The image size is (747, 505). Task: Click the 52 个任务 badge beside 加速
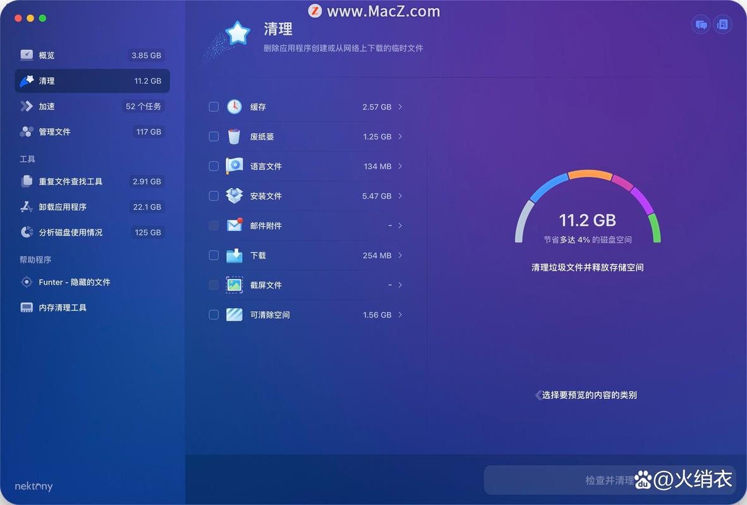143,107
